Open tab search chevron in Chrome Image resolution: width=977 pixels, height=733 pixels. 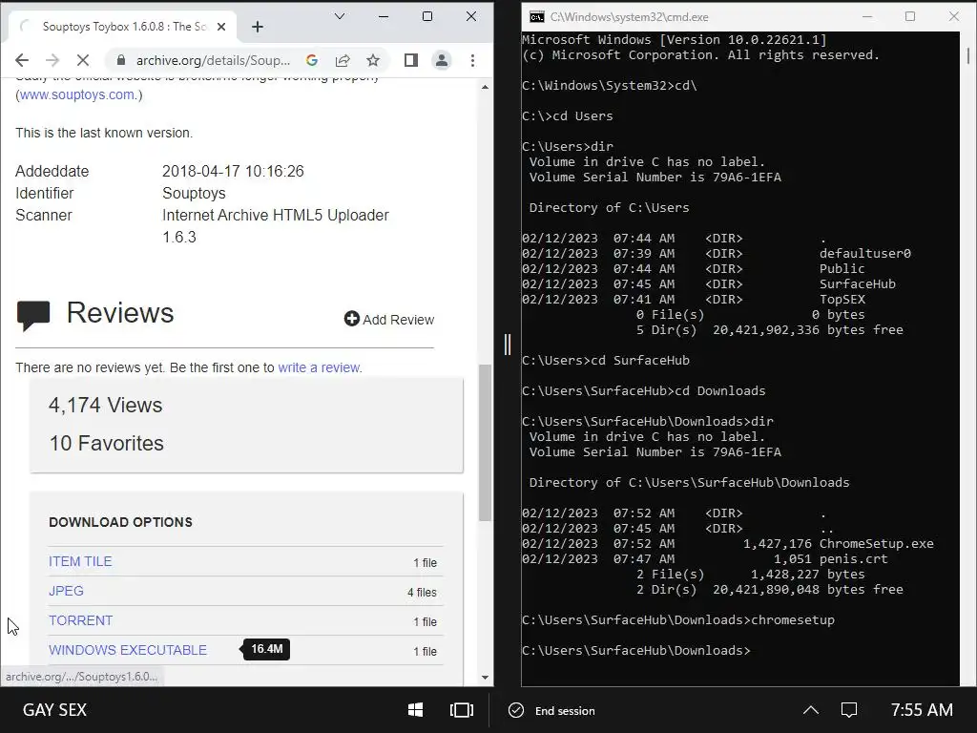click(340, 16)
